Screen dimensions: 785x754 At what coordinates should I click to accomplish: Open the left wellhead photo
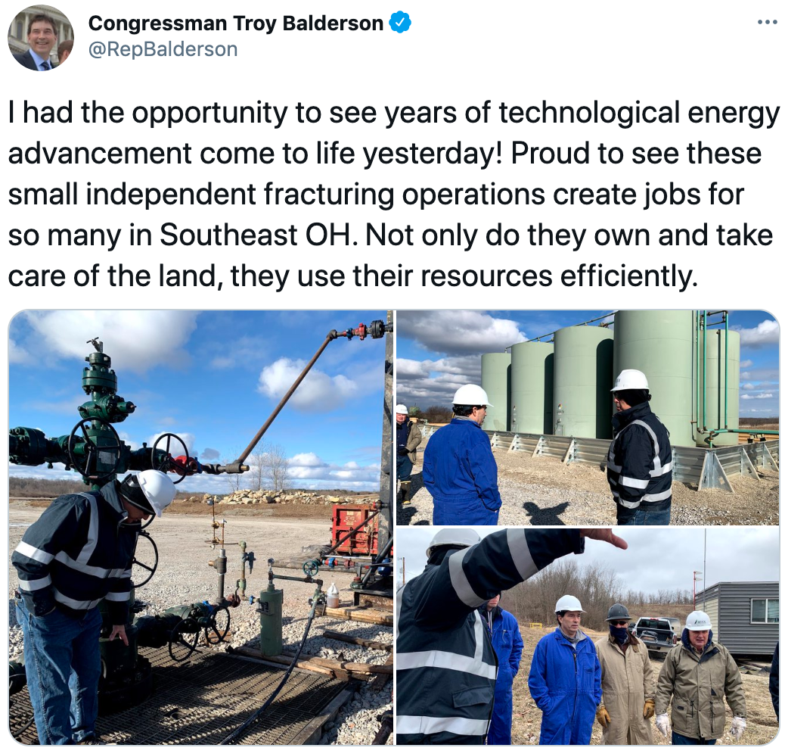[x=200, y=527]
